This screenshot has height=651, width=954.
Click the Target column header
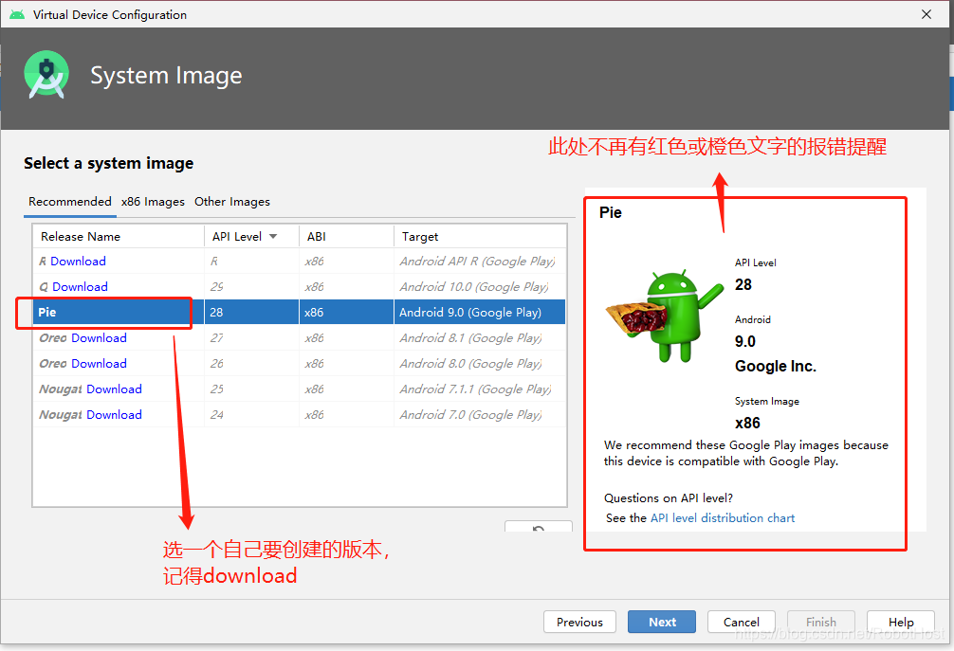(480, 237)
